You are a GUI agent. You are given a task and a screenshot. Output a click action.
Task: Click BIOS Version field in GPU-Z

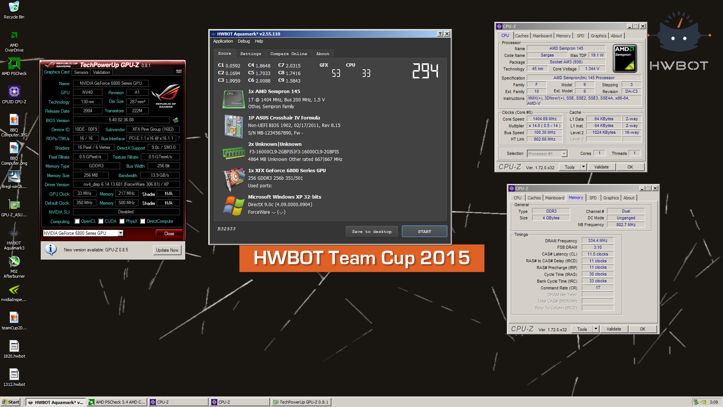tap(121, 120)
